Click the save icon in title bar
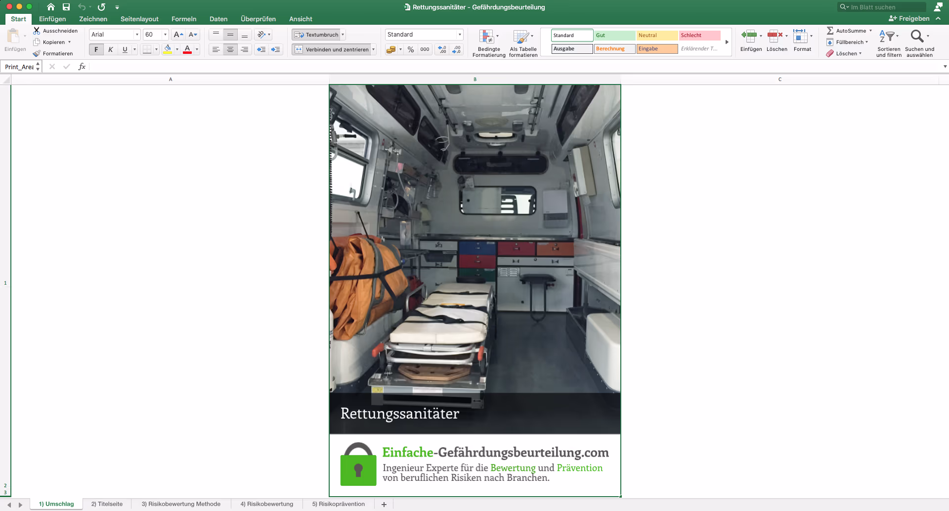 [x=66, y=7]
